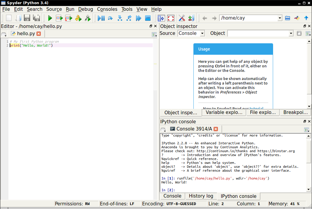Undock the Object inspector pane

(305, 26)
